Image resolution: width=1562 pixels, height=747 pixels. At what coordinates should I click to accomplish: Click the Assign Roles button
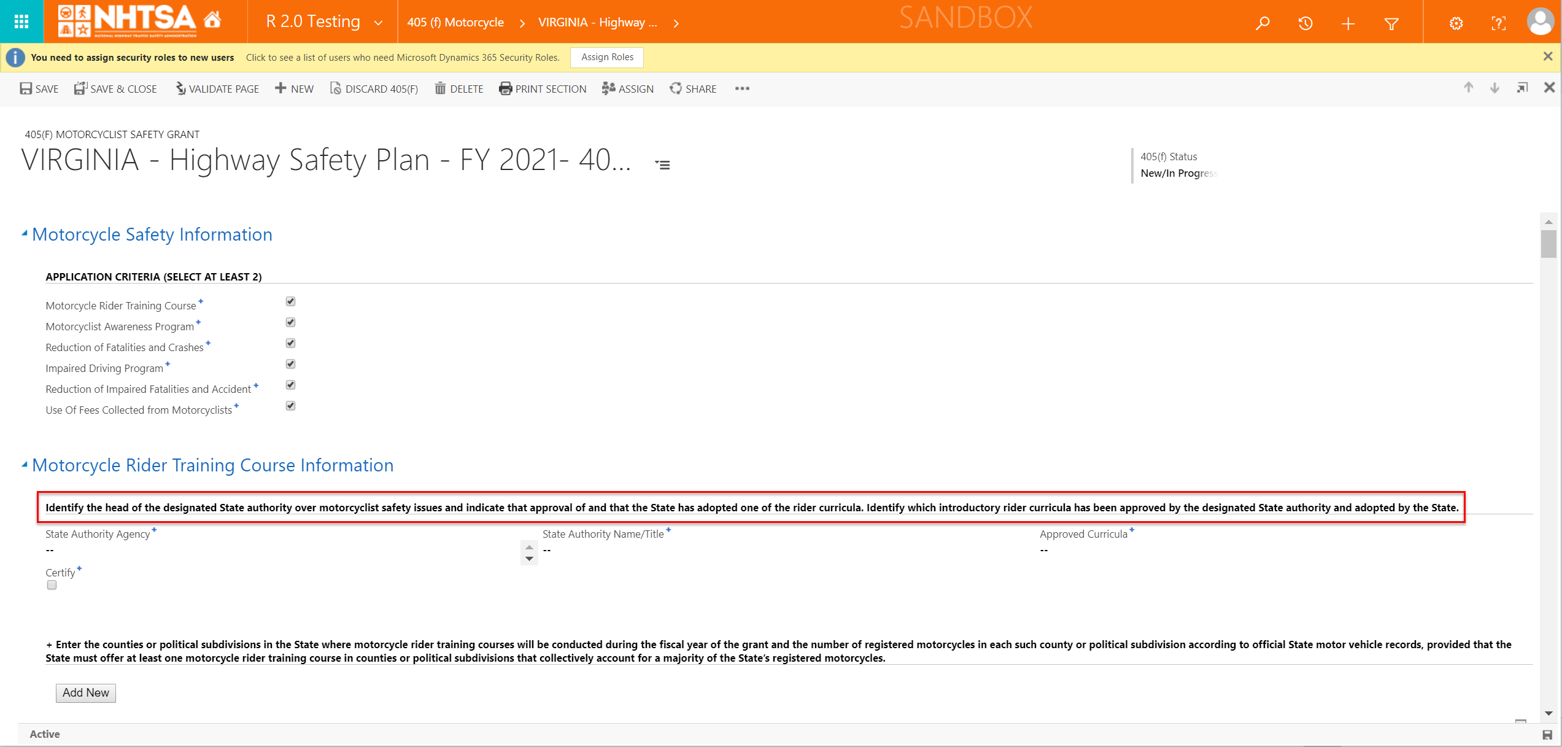606,57
